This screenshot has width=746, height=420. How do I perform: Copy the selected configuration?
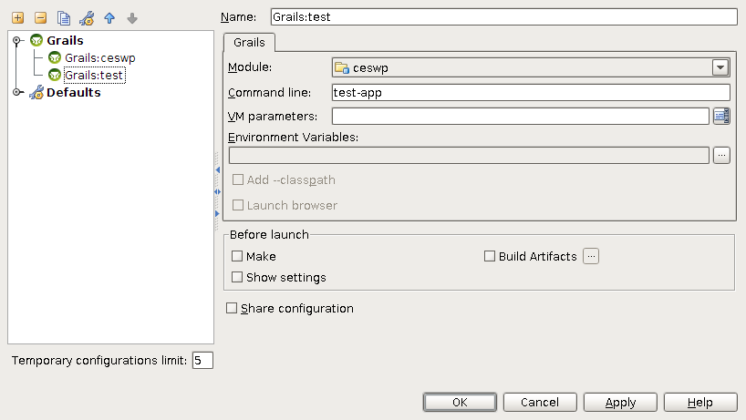point(64,18)
